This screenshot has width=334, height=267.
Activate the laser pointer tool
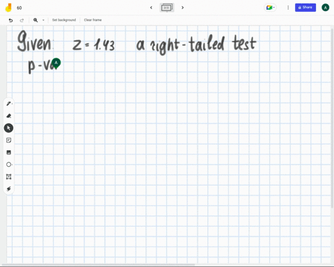click(8, 188)
